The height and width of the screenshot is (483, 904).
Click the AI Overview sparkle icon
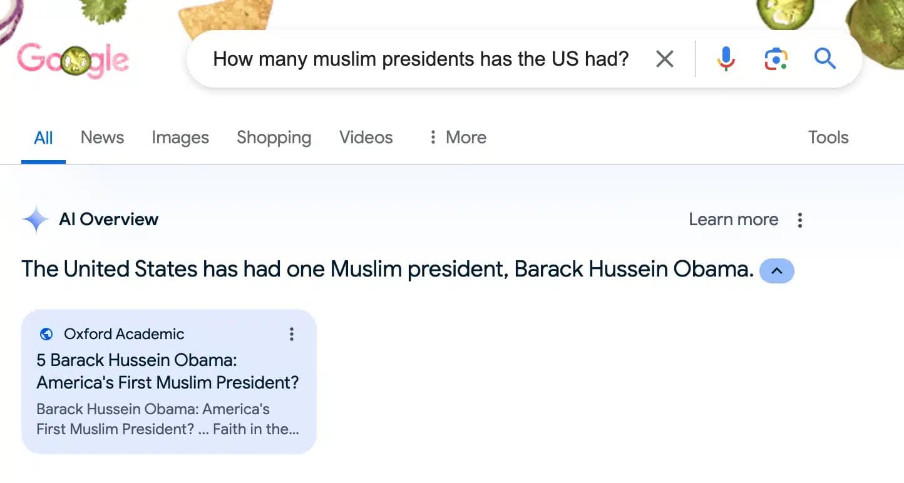35,219
